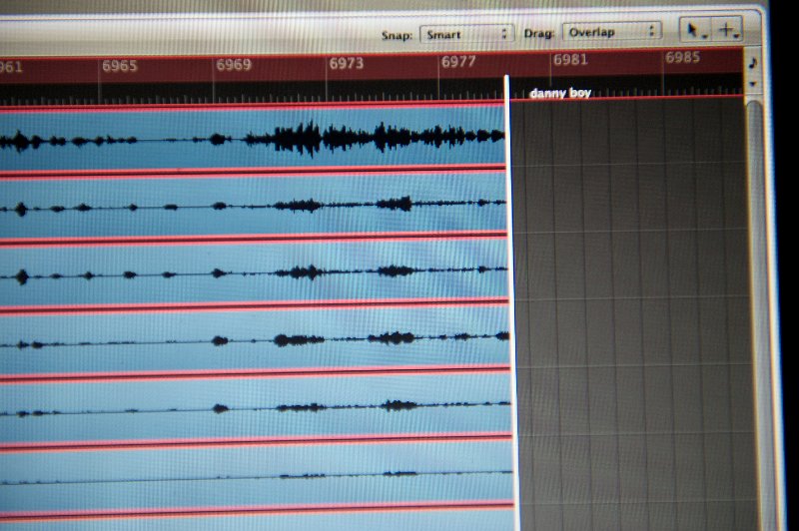Click the music note icon beside the ruler
The width and height of the screenshot is (799, 531).
753,63
